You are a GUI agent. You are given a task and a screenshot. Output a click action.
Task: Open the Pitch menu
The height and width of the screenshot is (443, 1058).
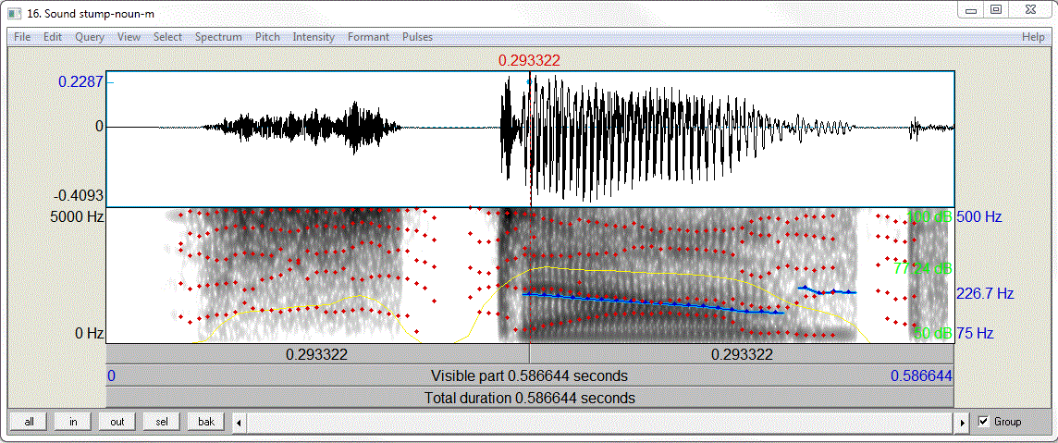[x=267, y=37]
